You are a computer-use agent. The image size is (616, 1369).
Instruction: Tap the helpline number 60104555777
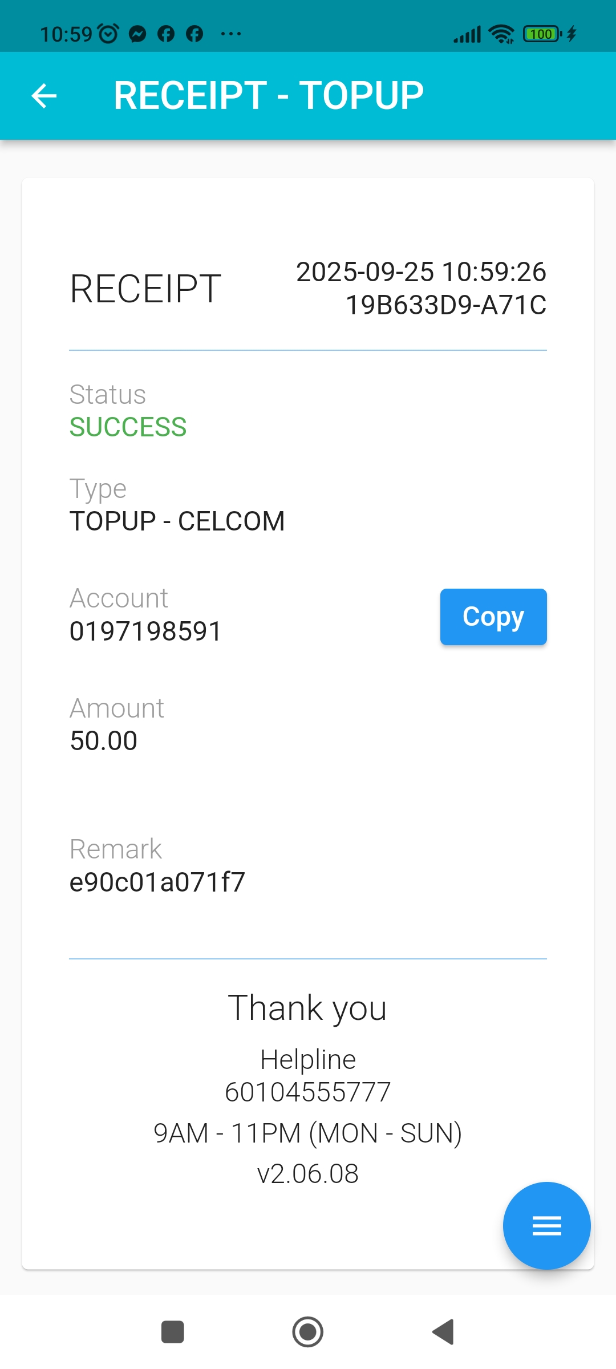[x=307, y=1092]
